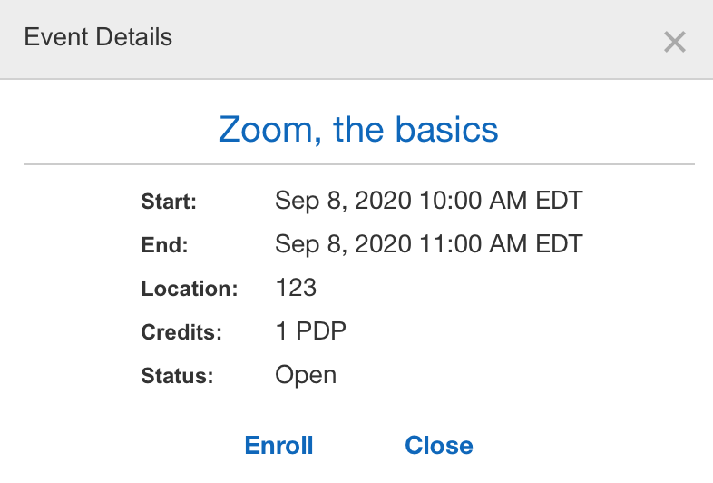Select the "Status:" field label
Image resolution: width=713 pixels, height=483 pixels.
click(x=177, y=376)
